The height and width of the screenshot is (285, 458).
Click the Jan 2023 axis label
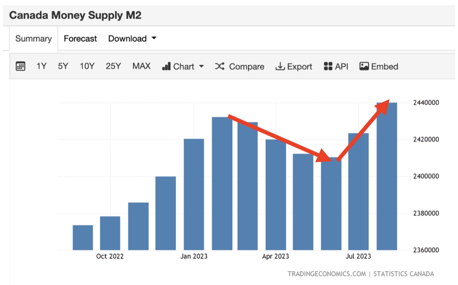pyautogui.click(x=194, y=256)
